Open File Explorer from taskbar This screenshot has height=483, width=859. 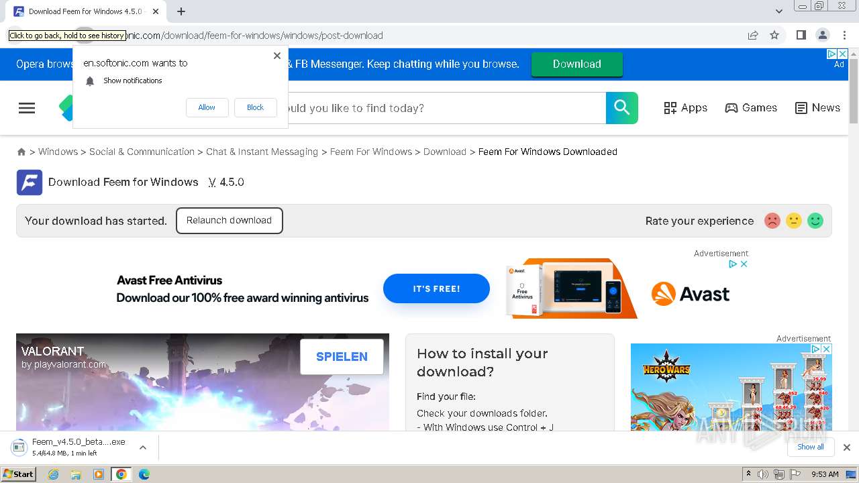coord(76,474)
